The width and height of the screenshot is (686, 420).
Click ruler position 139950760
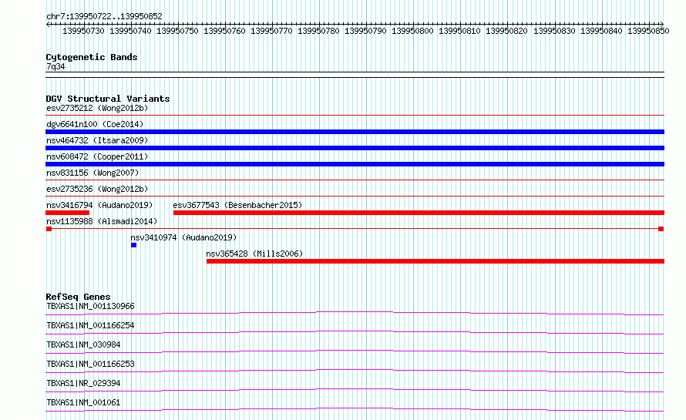point(224,31)
